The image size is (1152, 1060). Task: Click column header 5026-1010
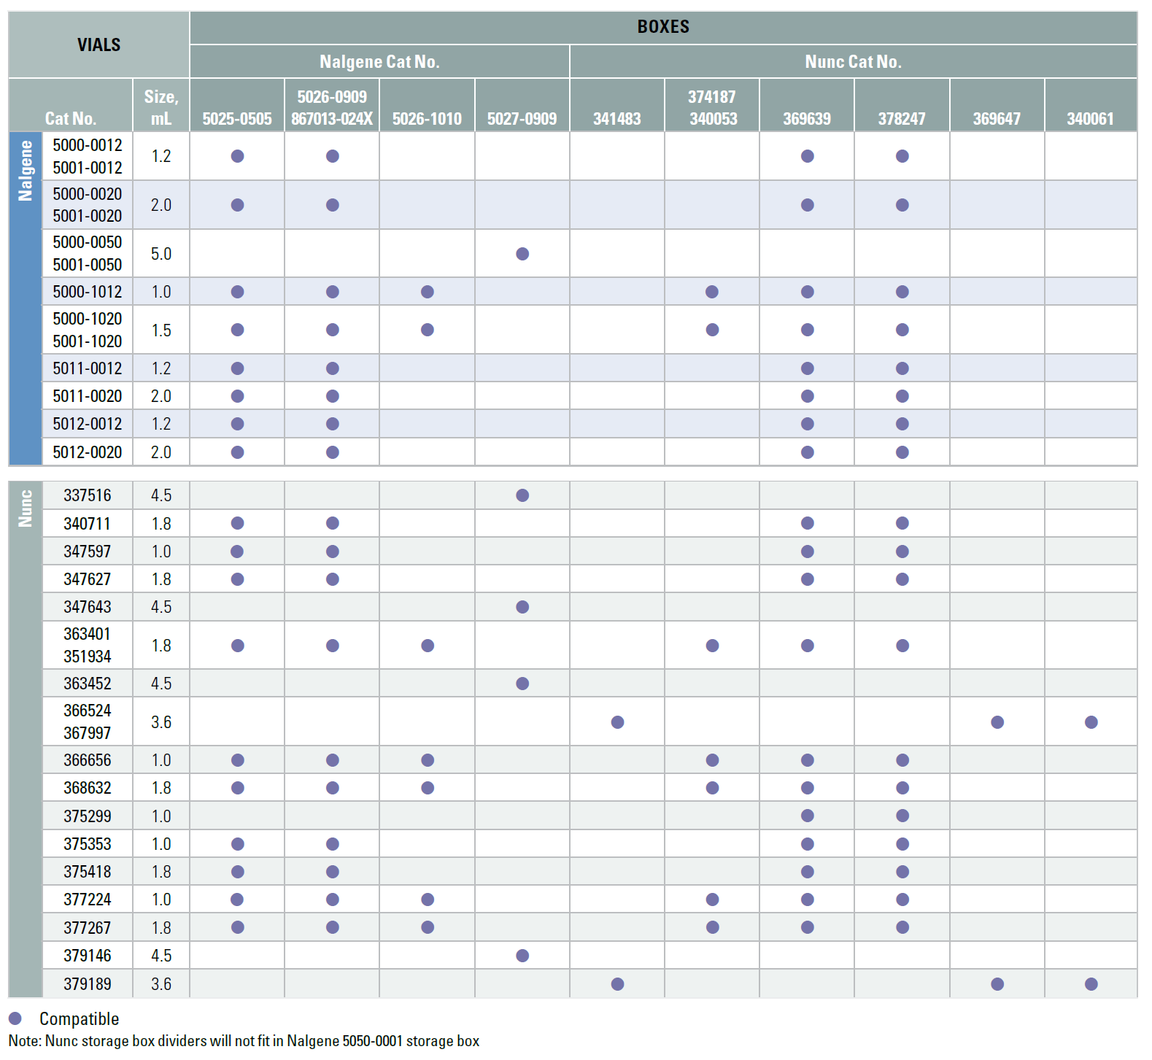point(427,105)
